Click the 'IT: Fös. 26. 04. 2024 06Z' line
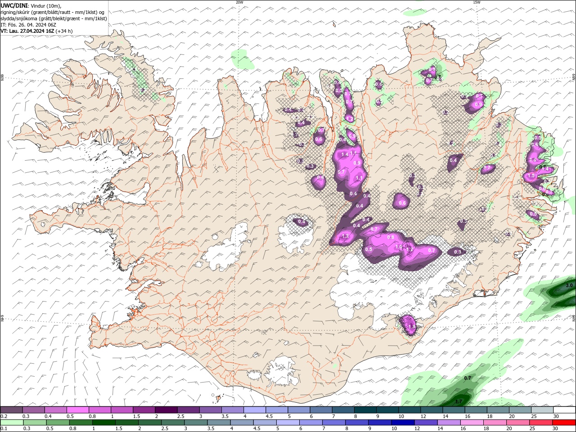576x432 pixels. coord(28,25)
